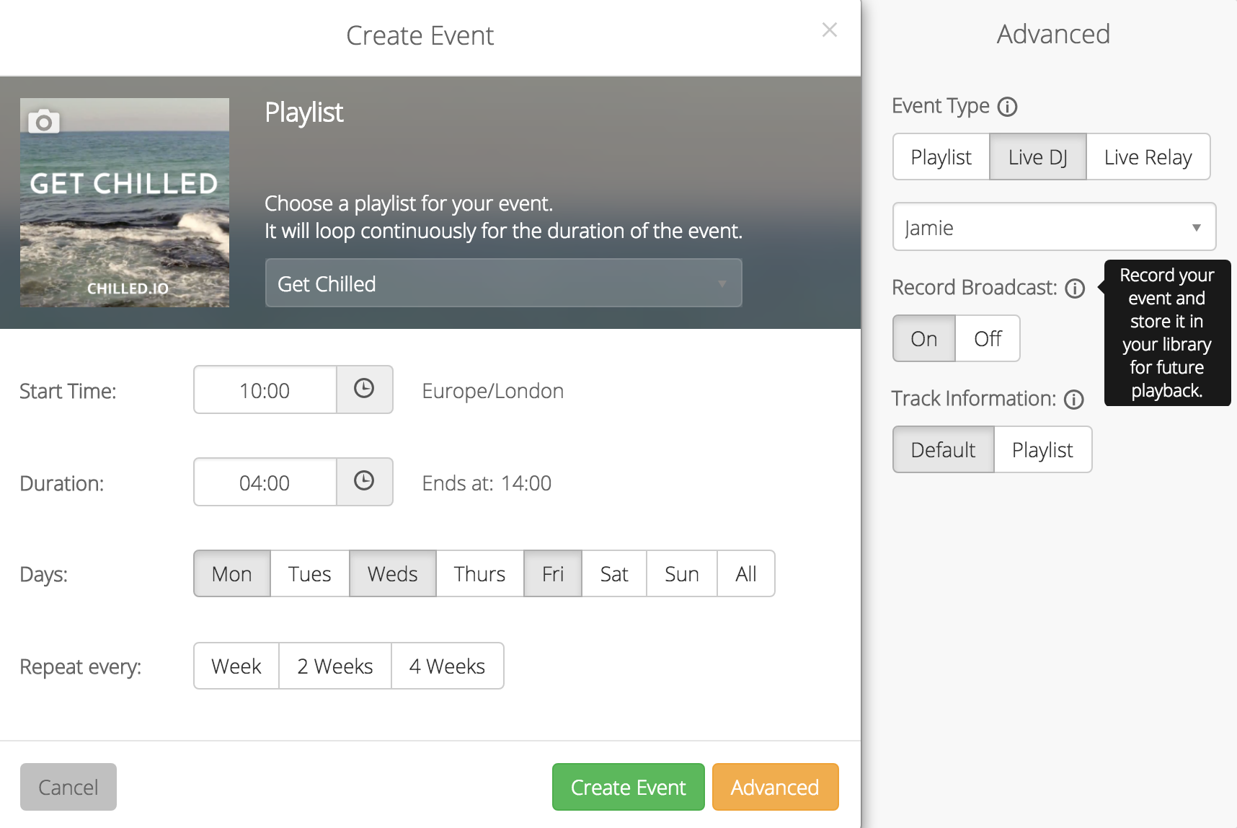Click the Start Time input field
This screenshot has width=1237, height=828.
265,390
